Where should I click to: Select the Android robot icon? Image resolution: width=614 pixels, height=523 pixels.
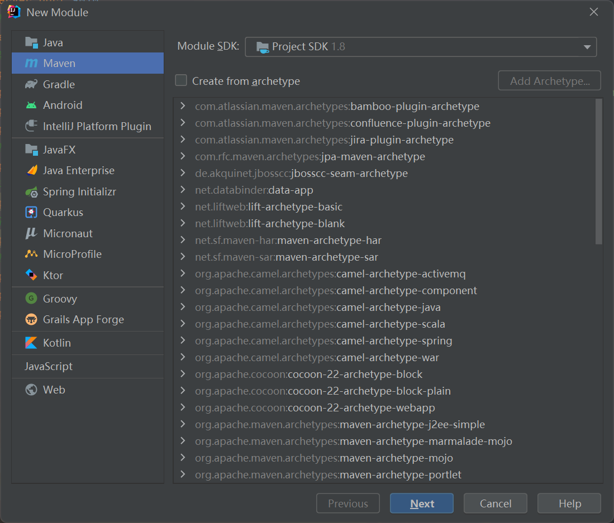[x=31, y=105]
